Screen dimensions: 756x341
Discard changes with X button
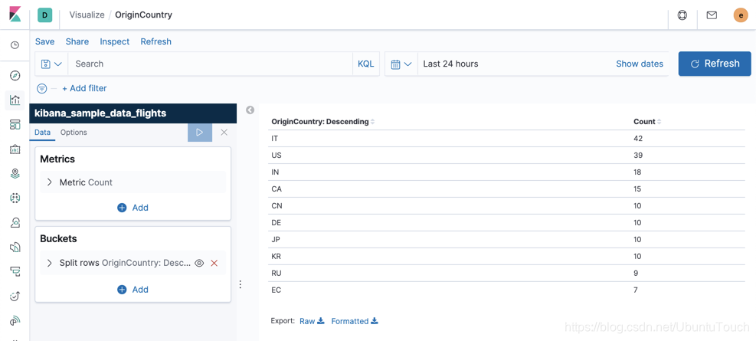(x=224, y=132)
